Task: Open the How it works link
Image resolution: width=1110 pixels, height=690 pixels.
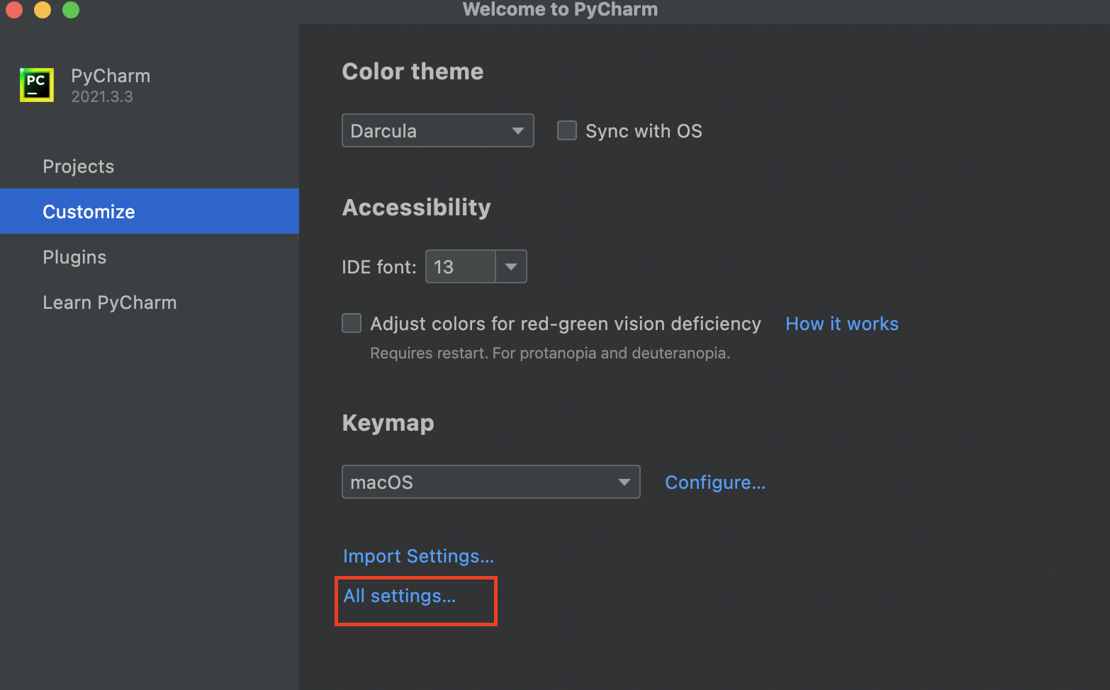Action: [x=842, y=324]
